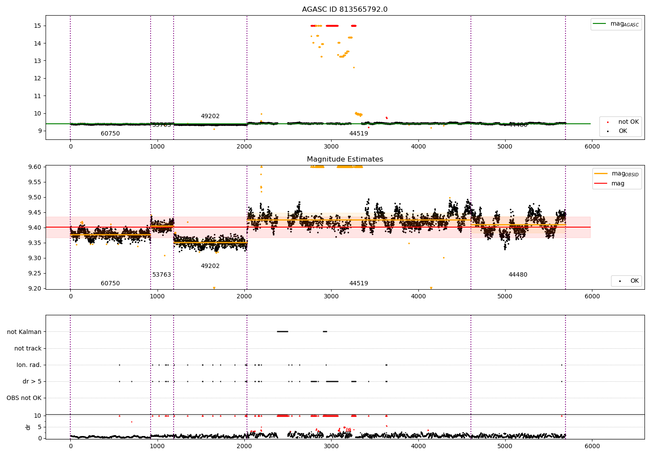Click obsid label 49202 in Magnitude Estimates plot

(210, 266)
